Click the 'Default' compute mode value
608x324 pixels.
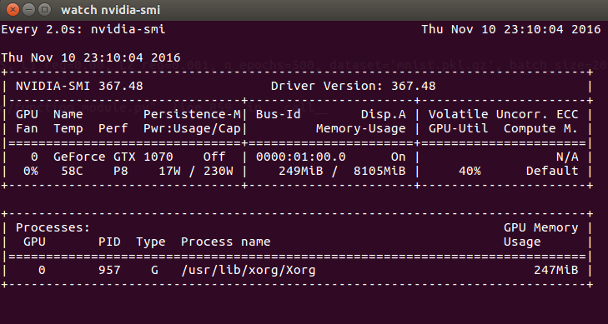pos(552,171)
